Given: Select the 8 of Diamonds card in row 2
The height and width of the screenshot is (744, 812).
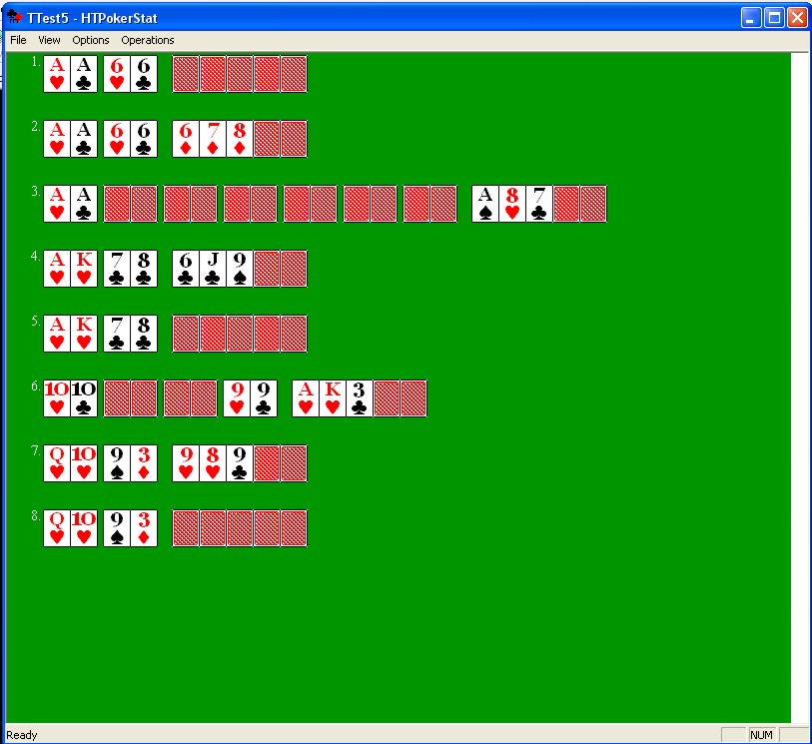Looking at the screenshot, I should coord(240,139).
